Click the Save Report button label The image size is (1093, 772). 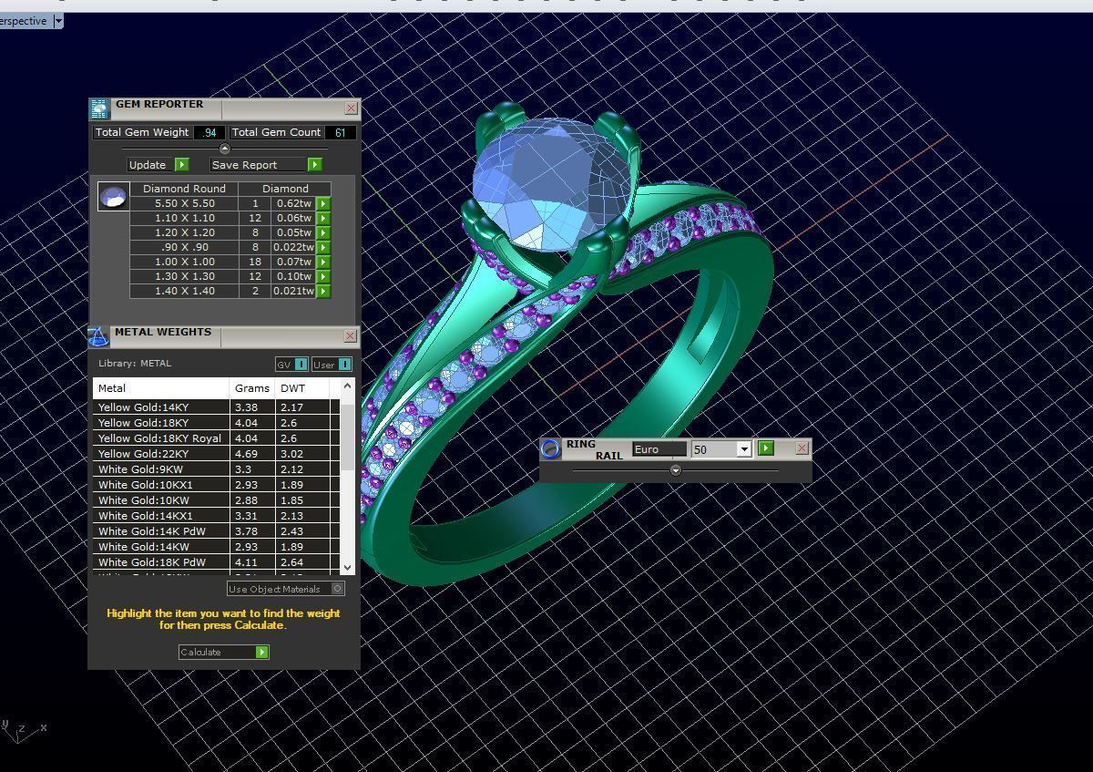point(258,165)
